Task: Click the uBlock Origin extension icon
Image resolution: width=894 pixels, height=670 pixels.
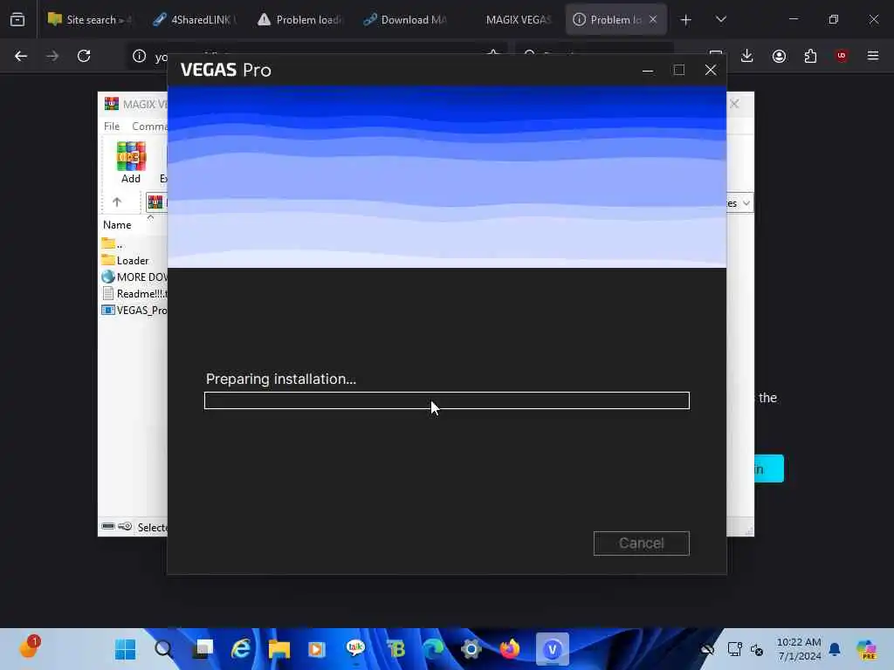Action: coord(842,56)
